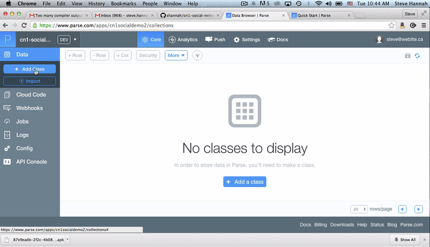Click the - Row button

pos(99,55)
